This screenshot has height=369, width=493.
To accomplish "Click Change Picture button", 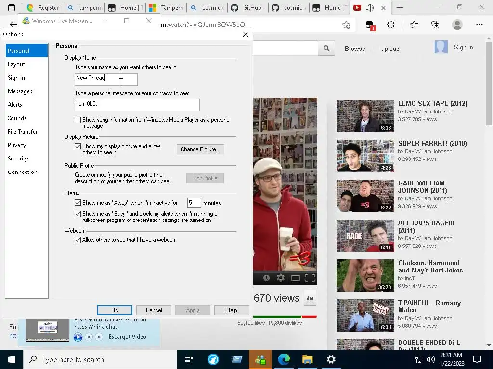I will tap(200, 149).
